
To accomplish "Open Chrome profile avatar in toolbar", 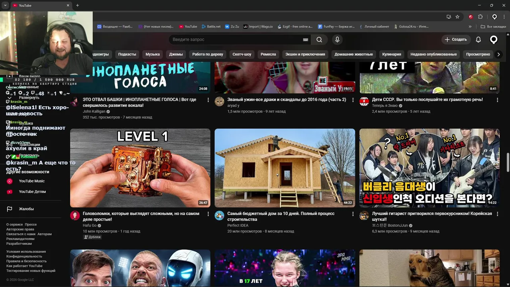I will click(494, 17).
